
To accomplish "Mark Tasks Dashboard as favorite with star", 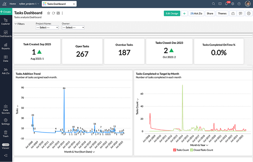I will point(49,13).
